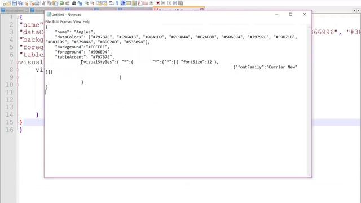Screen dimensions: 361x203
Task: Open the File menu in Notepad
Action: point(48,21)
